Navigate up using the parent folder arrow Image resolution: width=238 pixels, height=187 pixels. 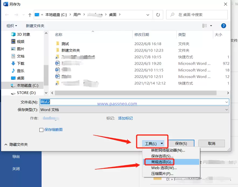tap(30, 15)
